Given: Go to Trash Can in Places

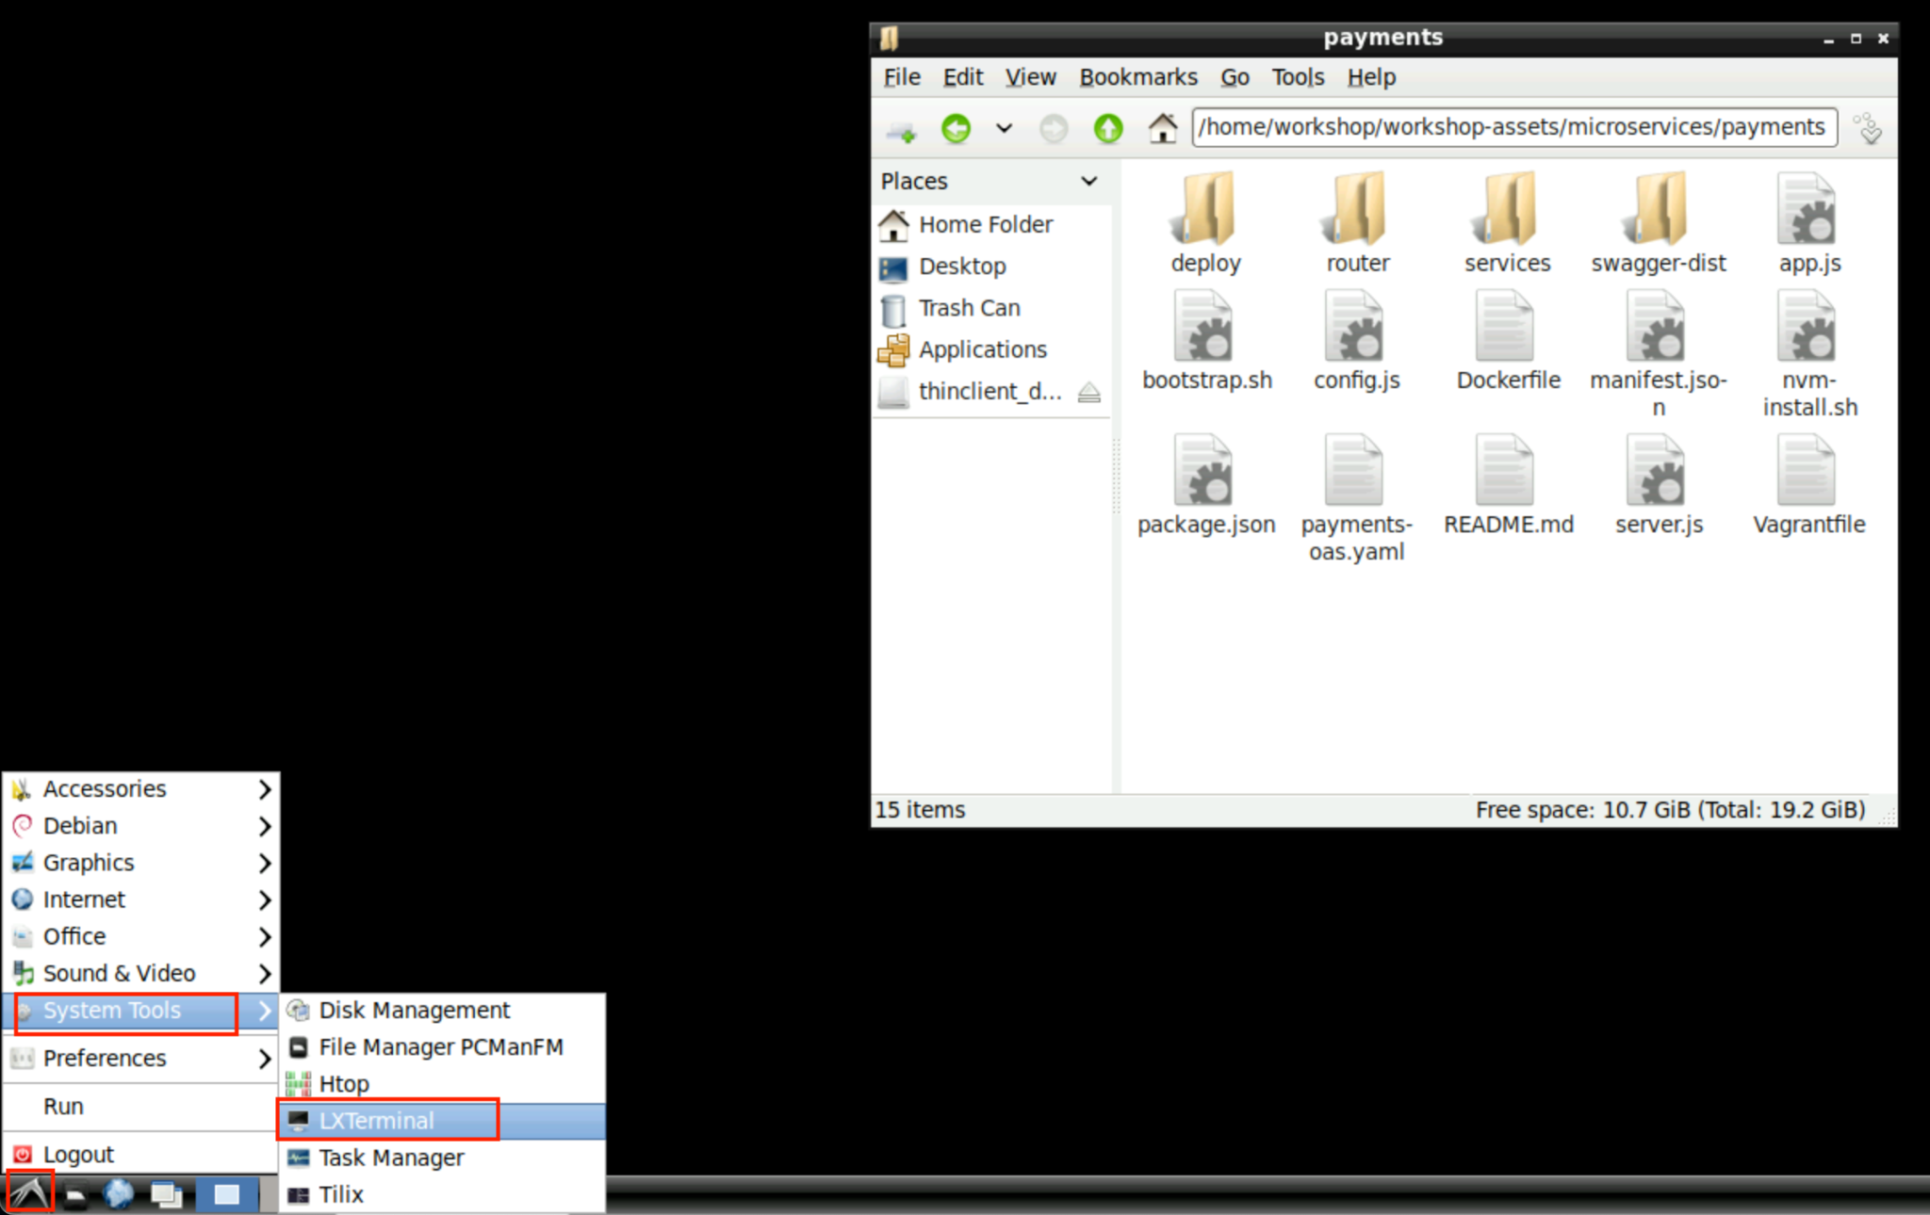Looking at the screenshot, I should [969, 308].
